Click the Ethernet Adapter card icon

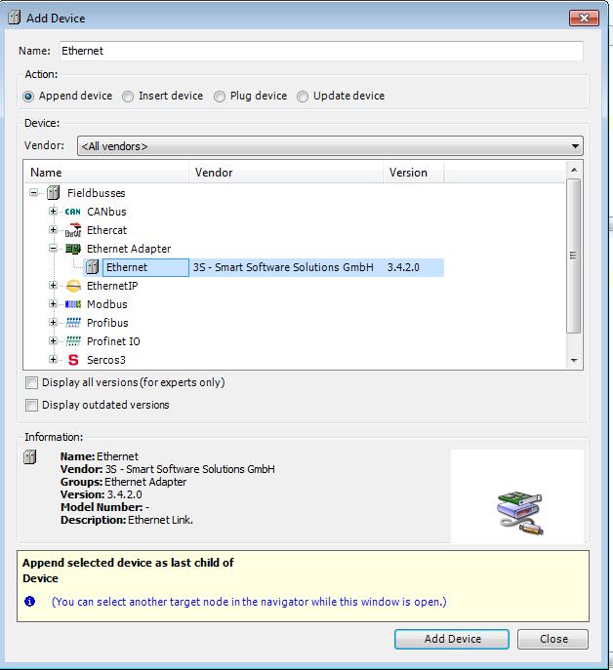click(73, 249)
